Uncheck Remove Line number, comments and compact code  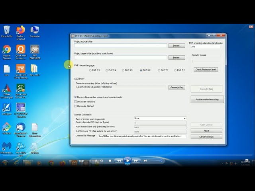click(x=75, y=97)
